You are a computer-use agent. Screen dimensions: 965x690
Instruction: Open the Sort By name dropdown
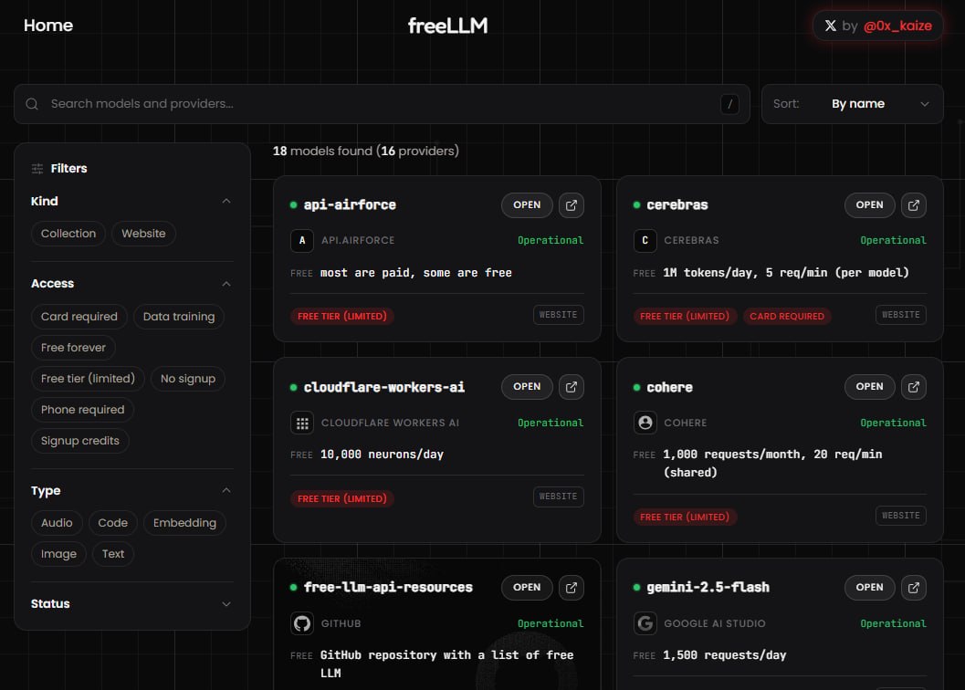853,104
